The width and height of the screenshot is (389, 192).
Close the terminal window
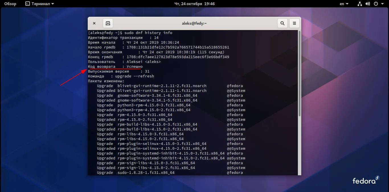point(94,23)
